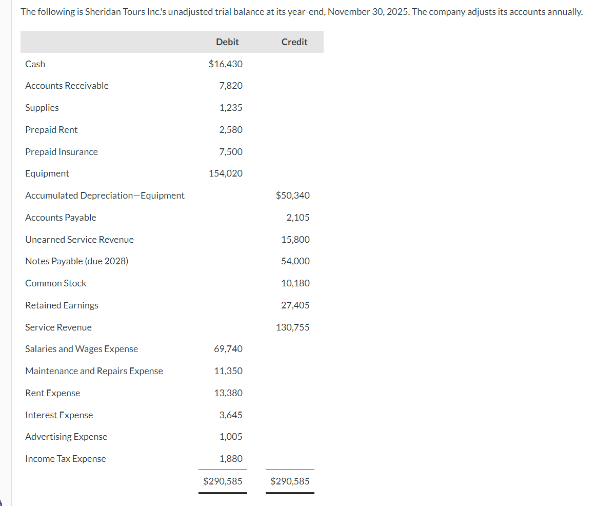Select the Prepaid Insurance row
596x506 pixels.
61,152
